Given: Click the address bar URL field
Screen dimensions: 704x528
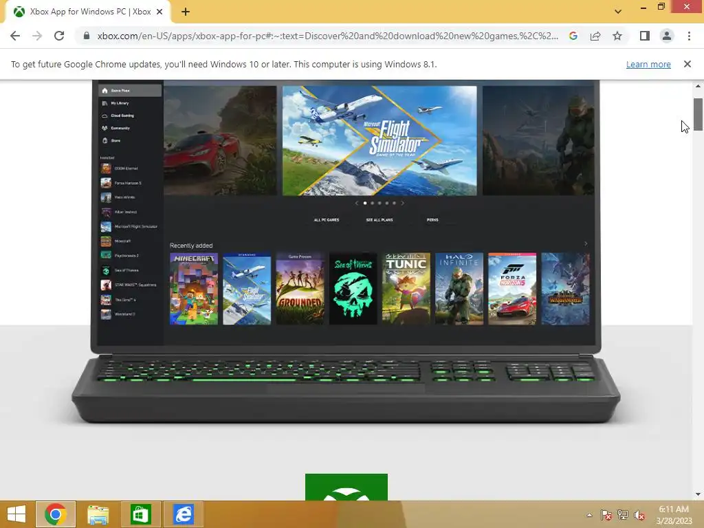Looking at the screenshot, I should pyautogui.click(x=328, y=36).
